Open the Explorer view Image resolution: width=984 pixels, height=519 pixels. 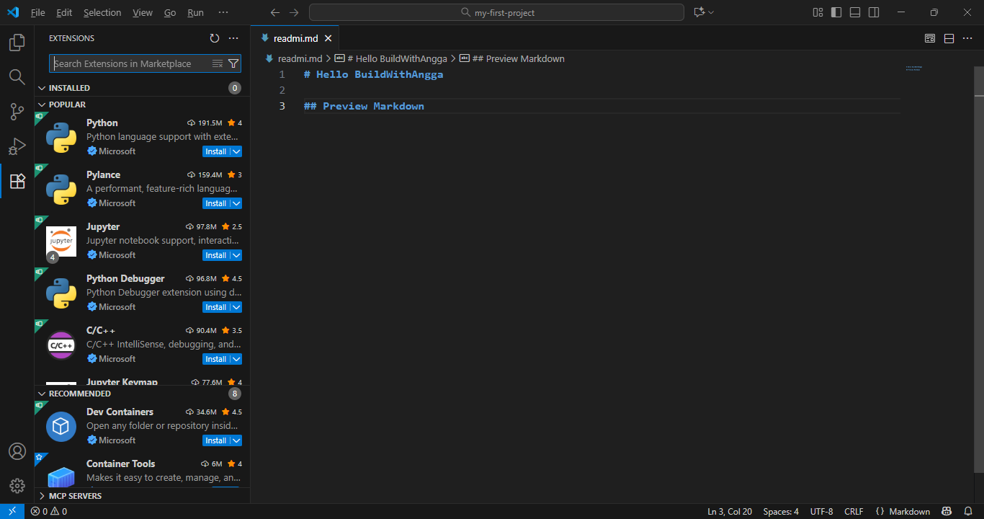pos(17,42)
